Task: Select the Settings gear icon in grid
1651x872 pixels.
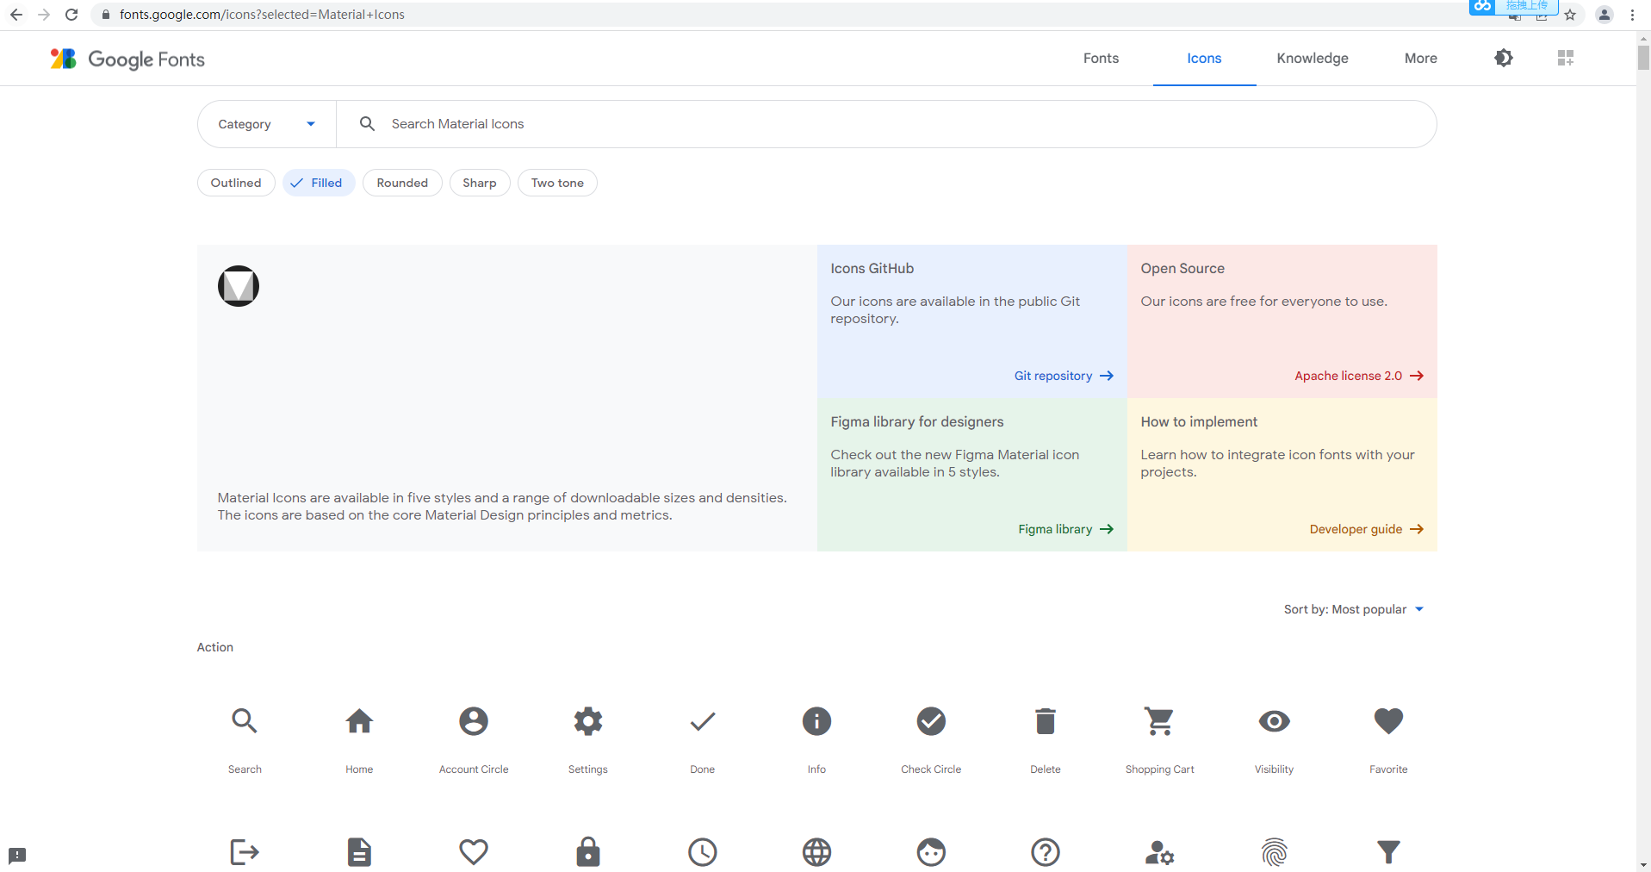Action: (x=588, y=720)
